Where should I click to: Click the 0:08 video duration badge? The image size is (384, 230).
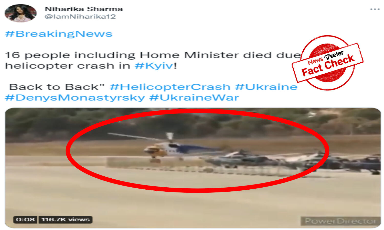(x=25, y=220)
